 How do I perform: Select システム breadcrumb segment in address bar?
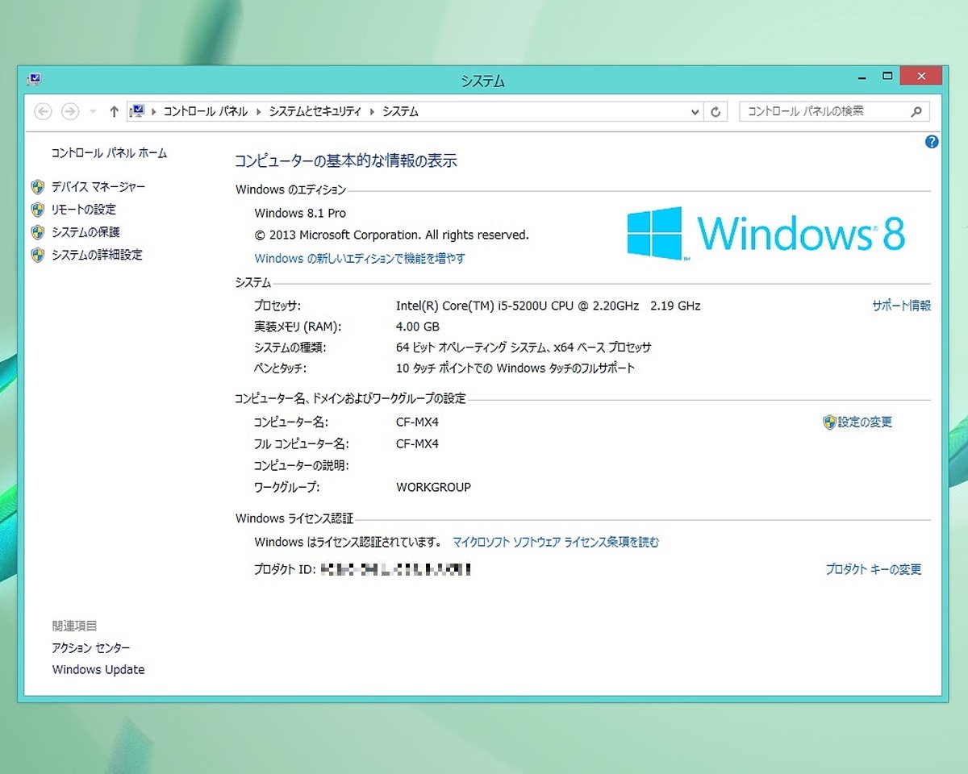point(400,112)
